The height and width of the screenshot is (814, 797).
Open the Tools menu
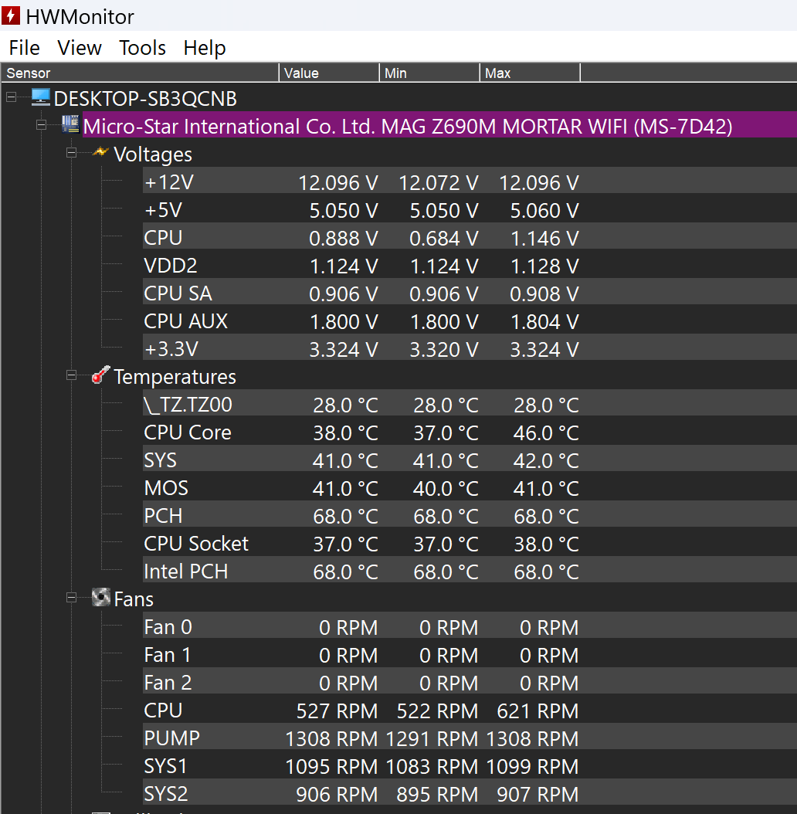[x=142, y=48]
